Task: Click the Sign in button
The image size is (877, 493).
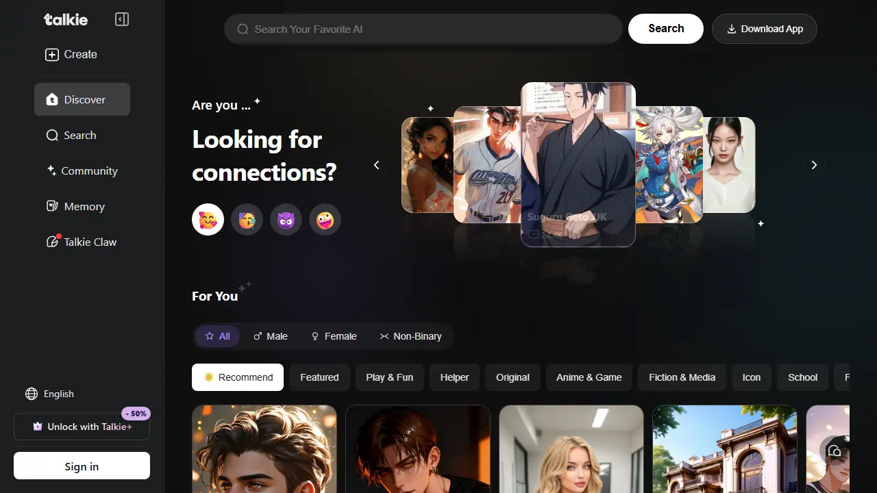Action: (82, 466)
